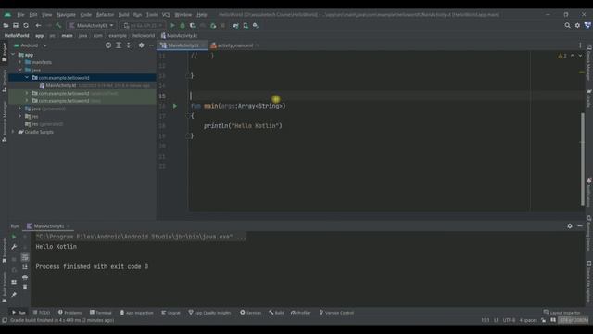Click the memory indicator in status bar

tap(574, 320)
